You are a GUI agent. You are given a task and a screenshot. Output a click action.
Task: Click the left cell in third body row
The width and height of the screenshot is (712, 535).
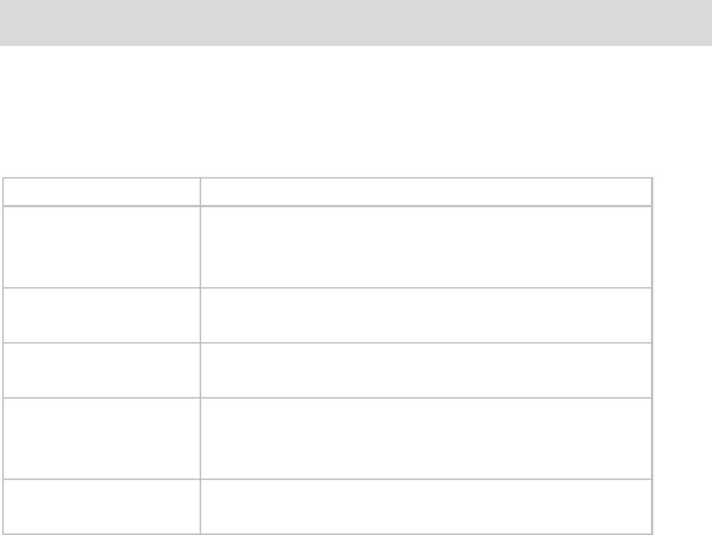102,370
